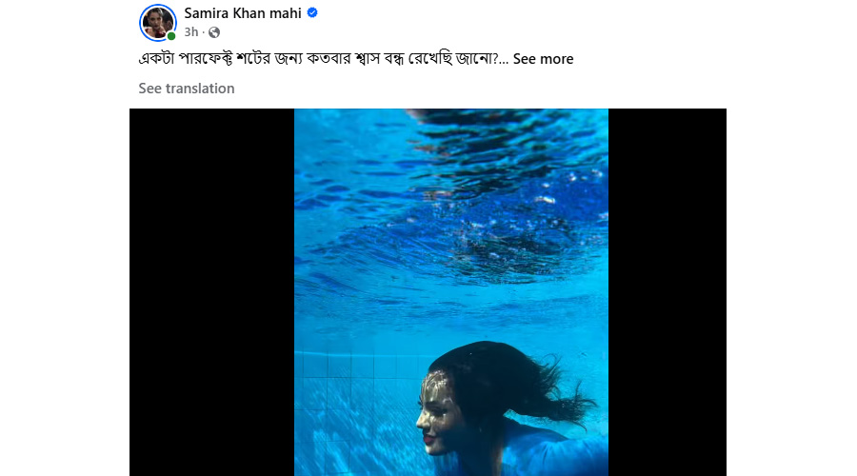857x476 pixels.
Task: Click the ellipsis before See more
Action: tap(504, 59)
